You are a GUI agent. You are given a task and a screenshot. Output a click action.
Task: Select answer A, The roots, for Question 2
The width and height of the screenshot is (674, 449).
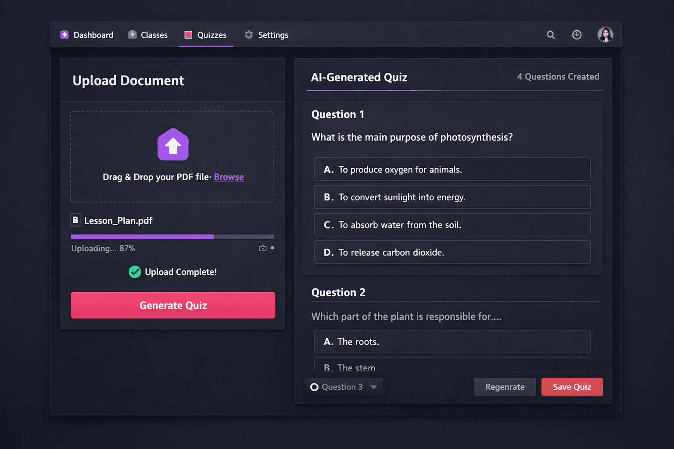point(452,342)
